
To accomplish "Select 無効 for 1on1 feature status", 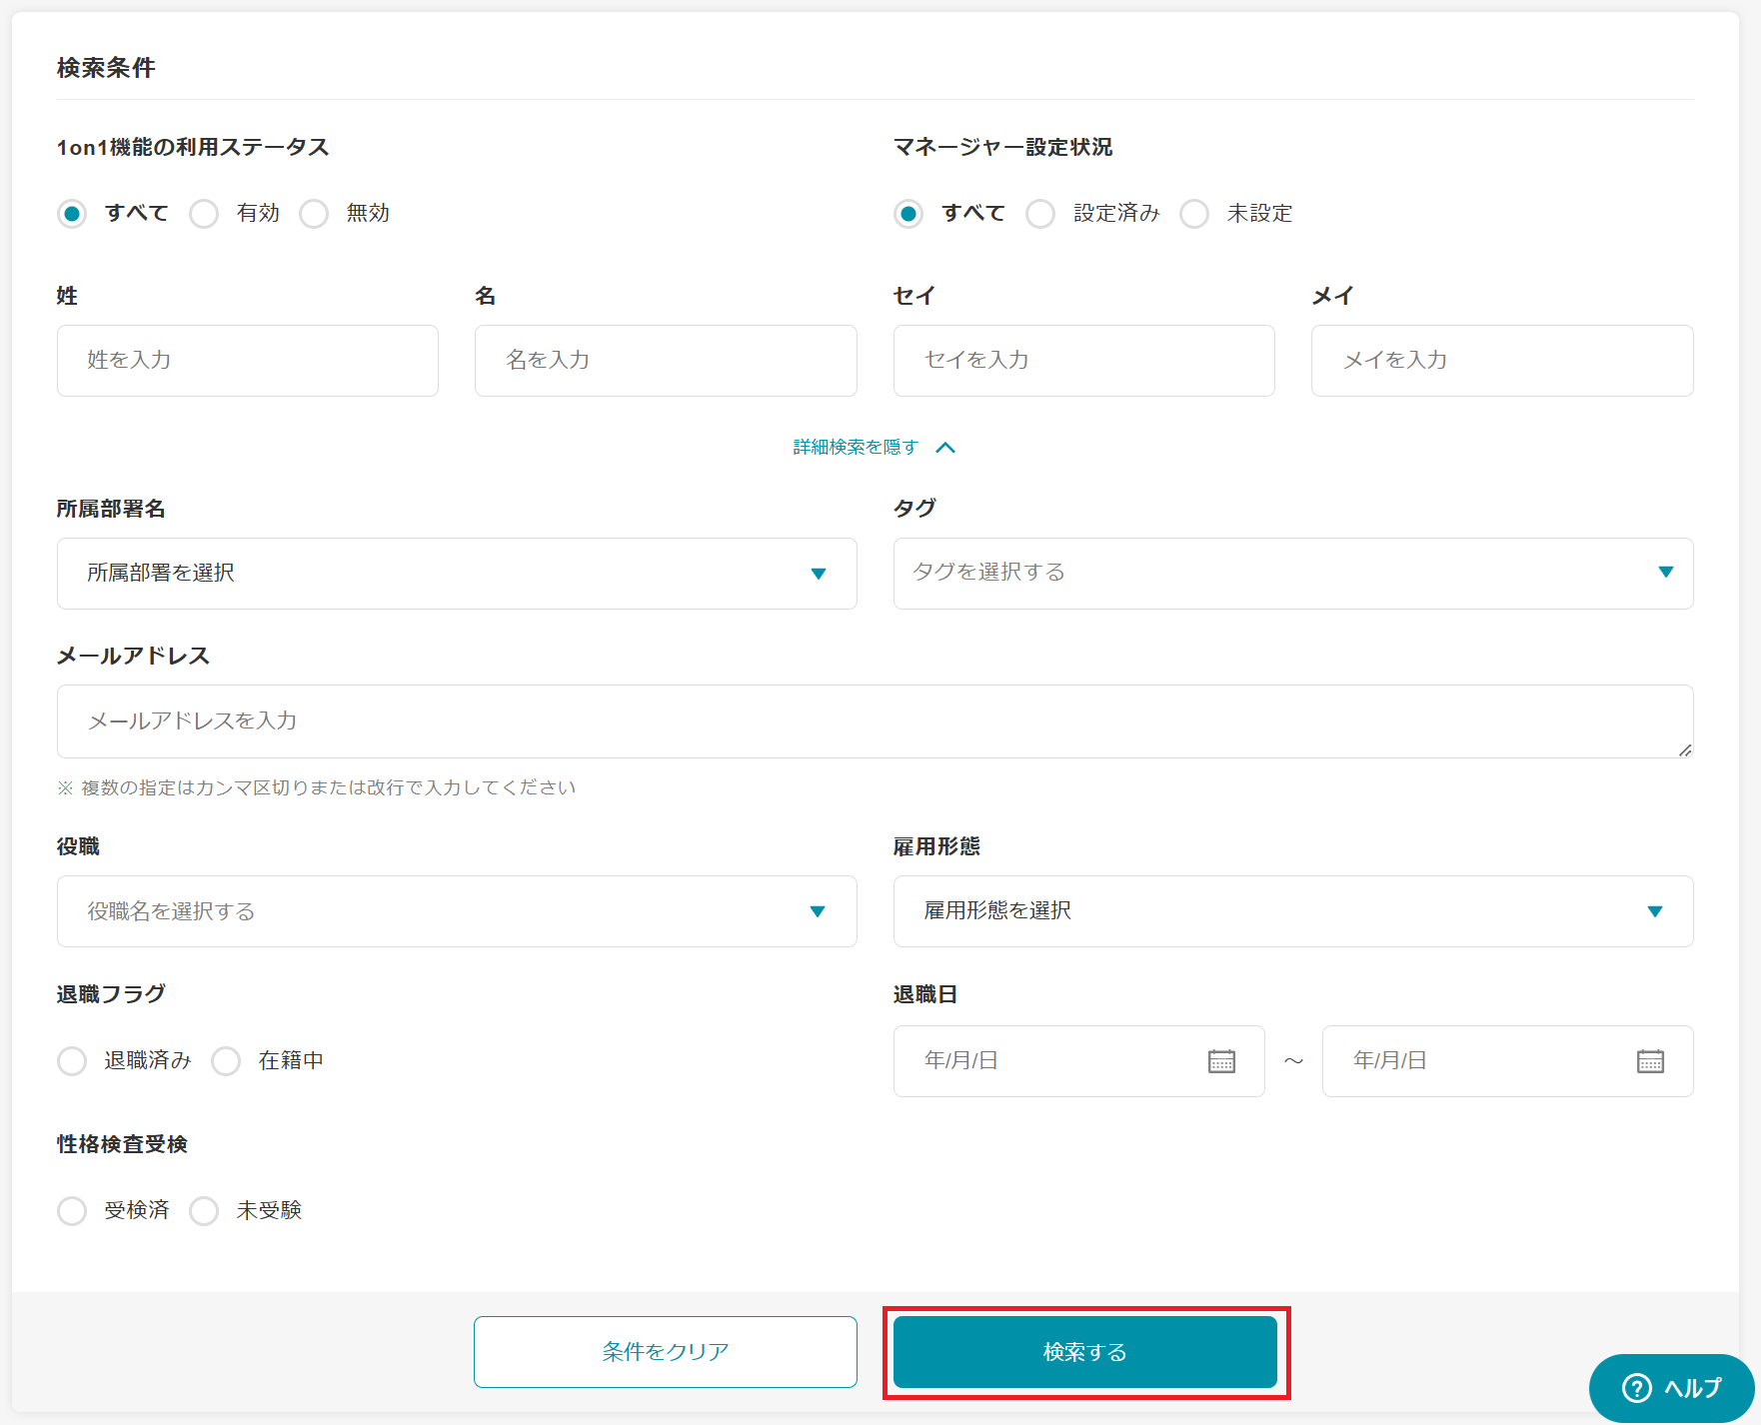I will tap(315, 213).
